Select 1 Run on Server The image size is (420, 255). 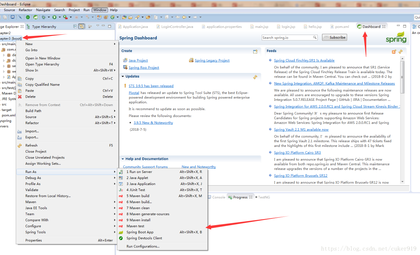(x=162, y=172)
